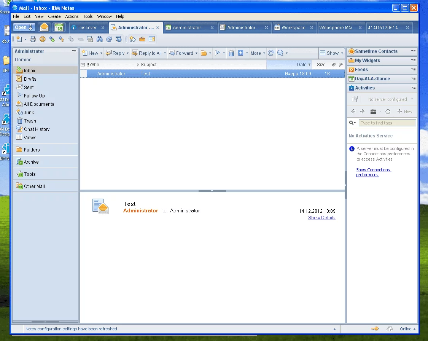Open the Mail envelope shortcut icon

[x=45, y=27]
